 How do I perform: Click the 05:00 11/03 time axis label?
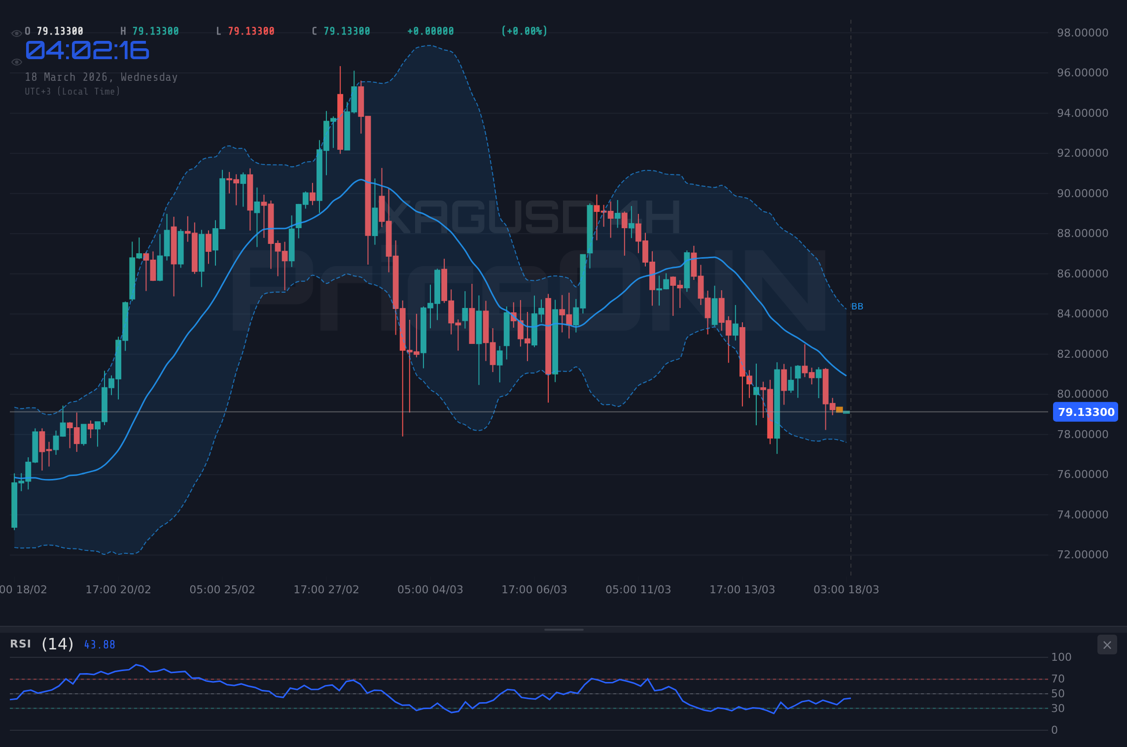[638, 590]
